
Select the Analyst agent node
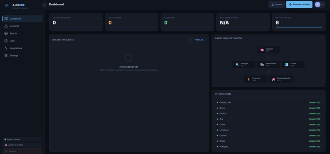pyautogui.click(x=244, y=64)
